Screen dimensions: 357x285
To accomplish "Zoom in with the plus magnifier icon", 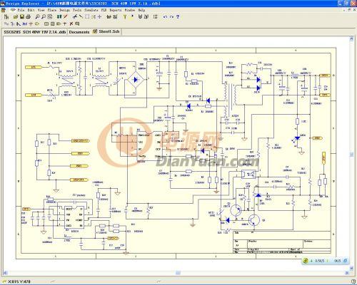I will click(x=37, y=16).
